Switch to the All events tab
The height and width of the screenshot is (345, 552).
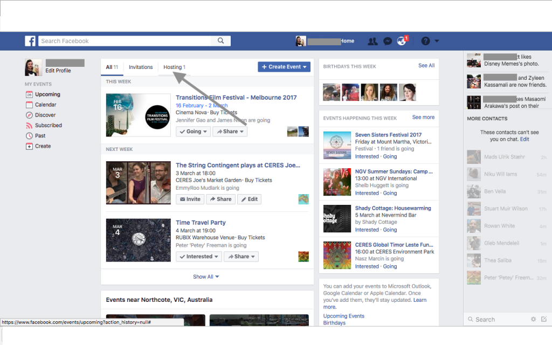[112, 67]
